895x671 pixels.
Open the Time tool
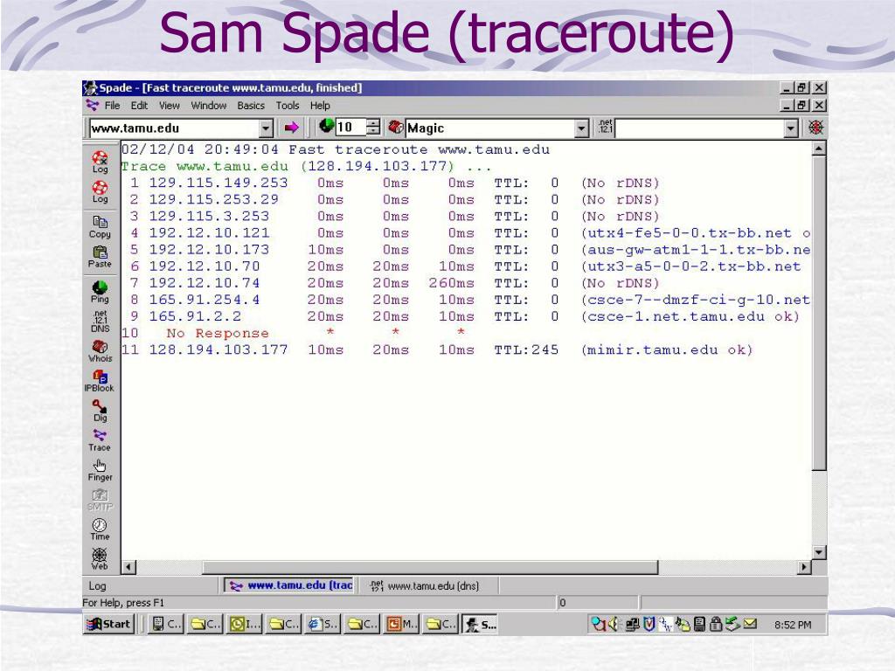click(100, 529)
